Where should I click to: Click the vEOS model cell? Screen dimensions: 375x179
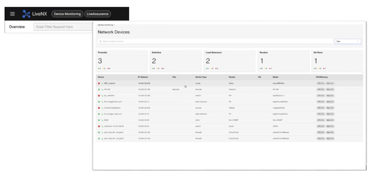coord(275,126)
